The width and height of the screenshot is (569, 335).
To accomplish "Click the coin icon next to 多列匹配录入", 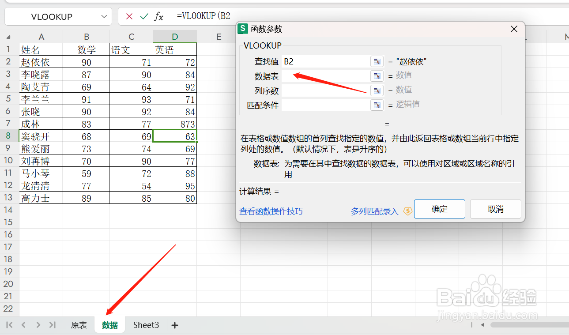I will click(407, 211).
